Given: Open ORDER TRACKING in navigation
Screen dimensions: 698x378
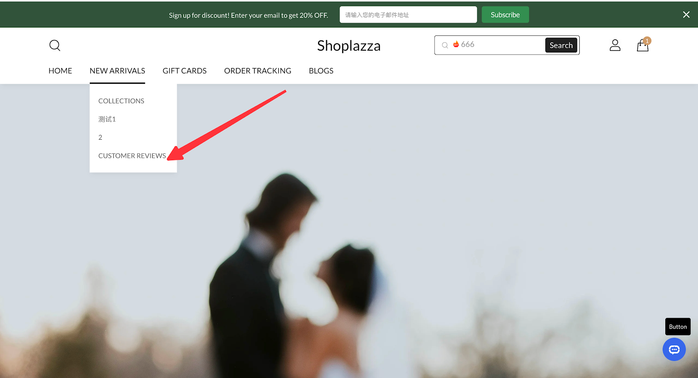Looking at the screenshot, I should (258, 71).
